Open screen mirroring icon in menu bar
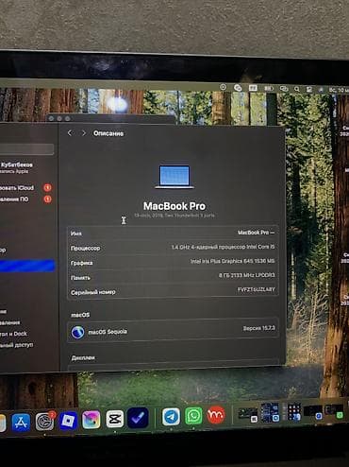The width and height of the screenshot is (349, 467). (284, 89)
